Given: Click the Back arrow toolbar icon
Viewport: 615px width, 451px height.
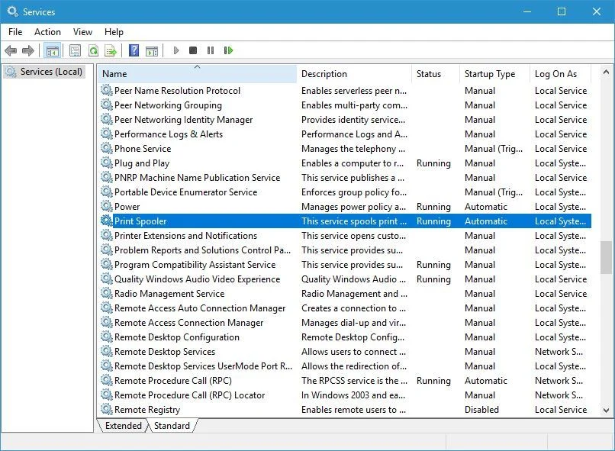Looking at the screenshot, I should [11, 50].
